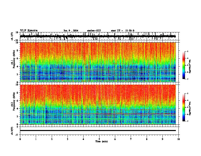The height and width of the screenshot is (156, 201).
Task: Click time axis tick label "3"
Action: click(68, 139)
